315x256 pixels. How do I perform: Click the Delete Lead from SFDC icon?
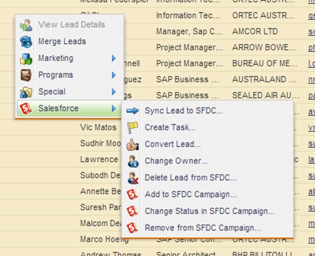132,177
